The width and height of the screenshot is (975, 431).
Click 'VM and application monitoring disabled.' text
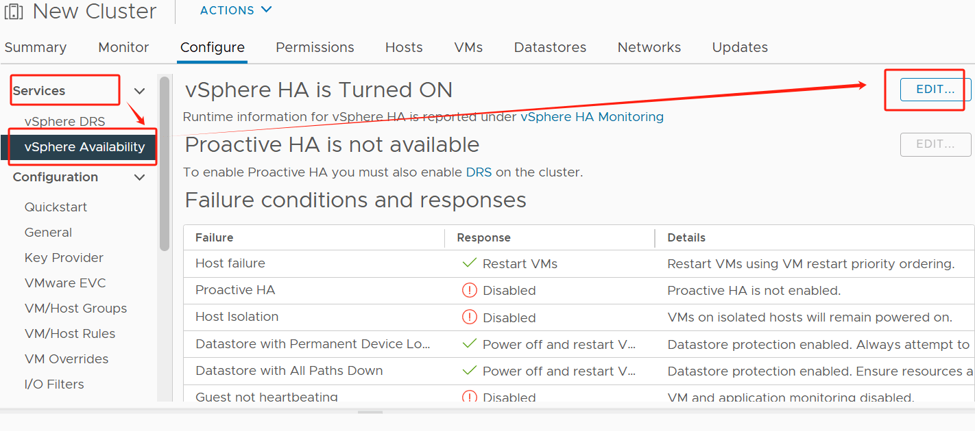pyautogui.click(x=791, y=397)
